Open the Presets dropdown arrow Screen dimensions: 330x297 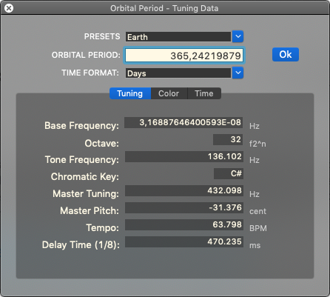click(x=238, y=36)
